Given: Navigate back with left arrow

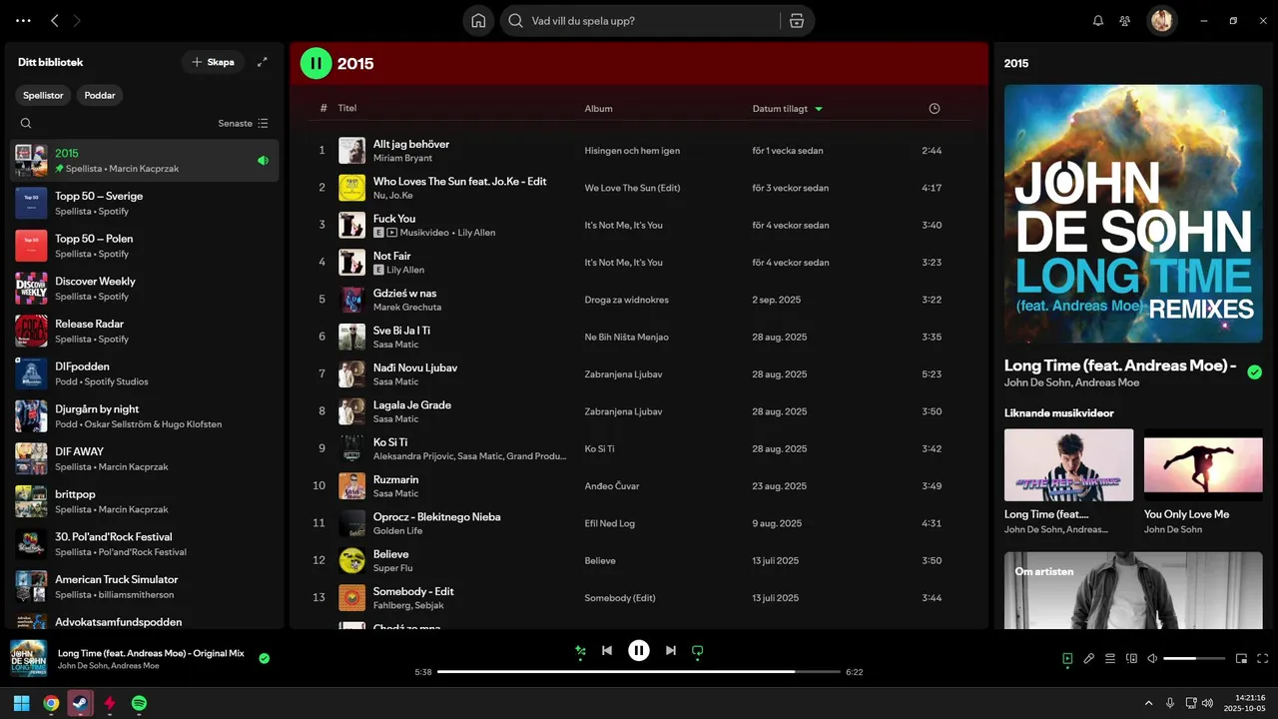Looking at the screenshot, I should [x=55, y=21].
